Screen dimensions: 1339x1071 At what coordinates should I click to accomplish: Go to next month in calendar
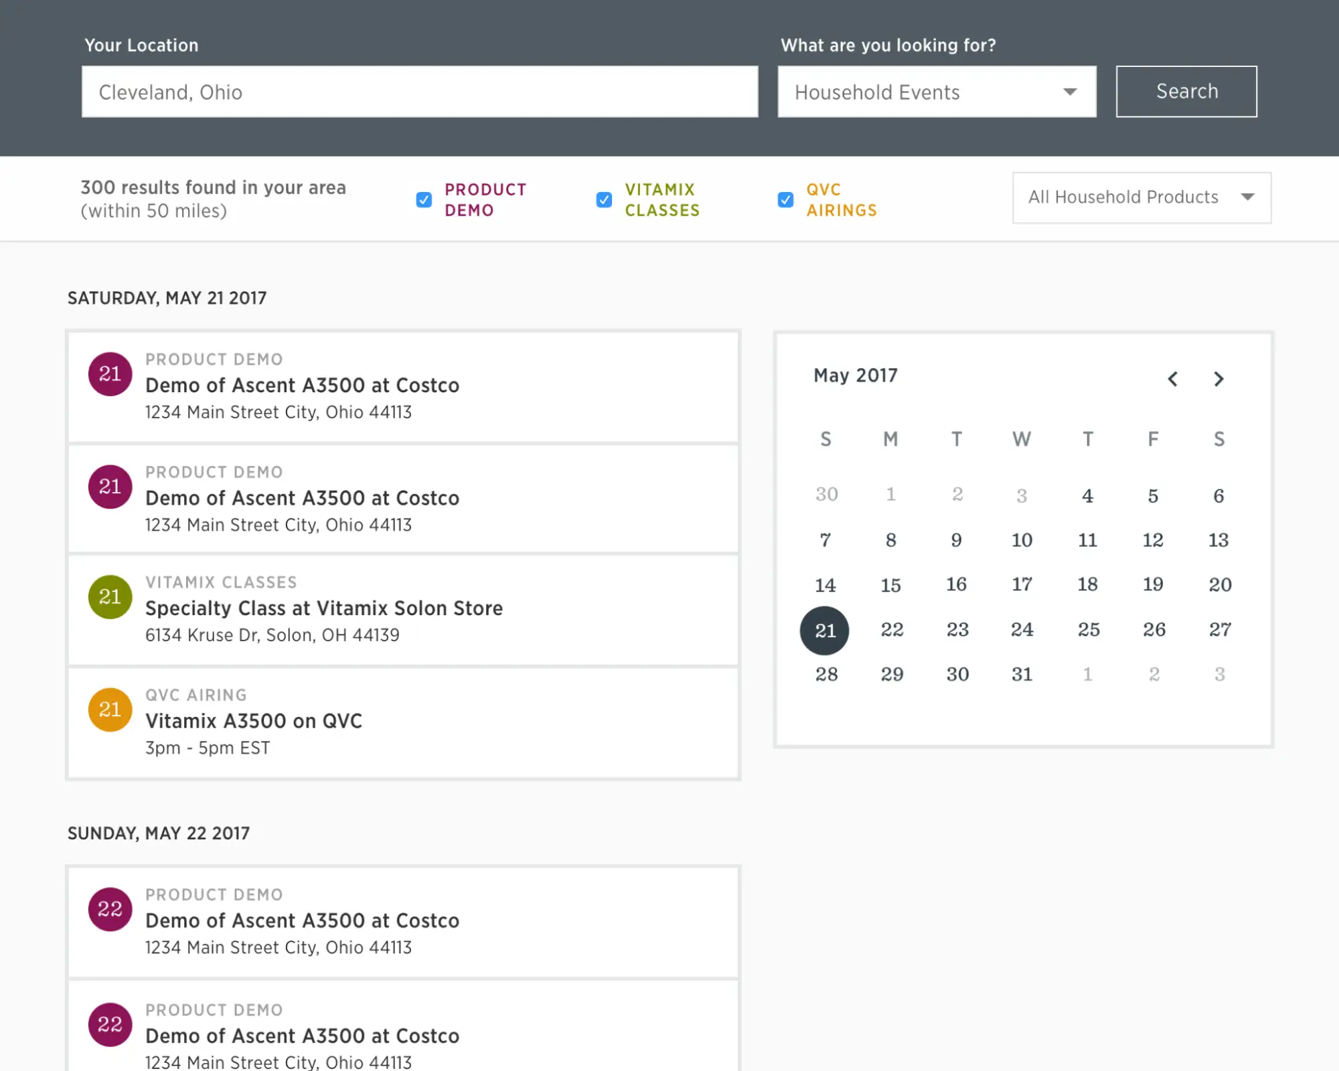pos(1218,379)
